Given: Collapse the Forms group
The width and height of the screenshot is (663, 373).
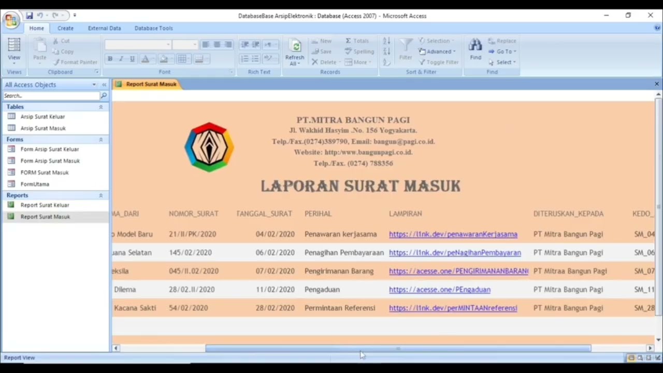Looking at the screenshot, I should click(100, 139).
